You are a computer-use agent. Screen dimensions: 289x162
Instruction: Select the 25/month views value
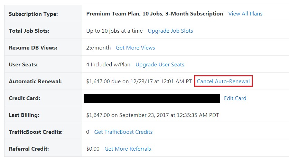pos(98,48)
